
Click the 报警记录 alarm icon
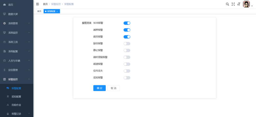click(x=8, y=114)
